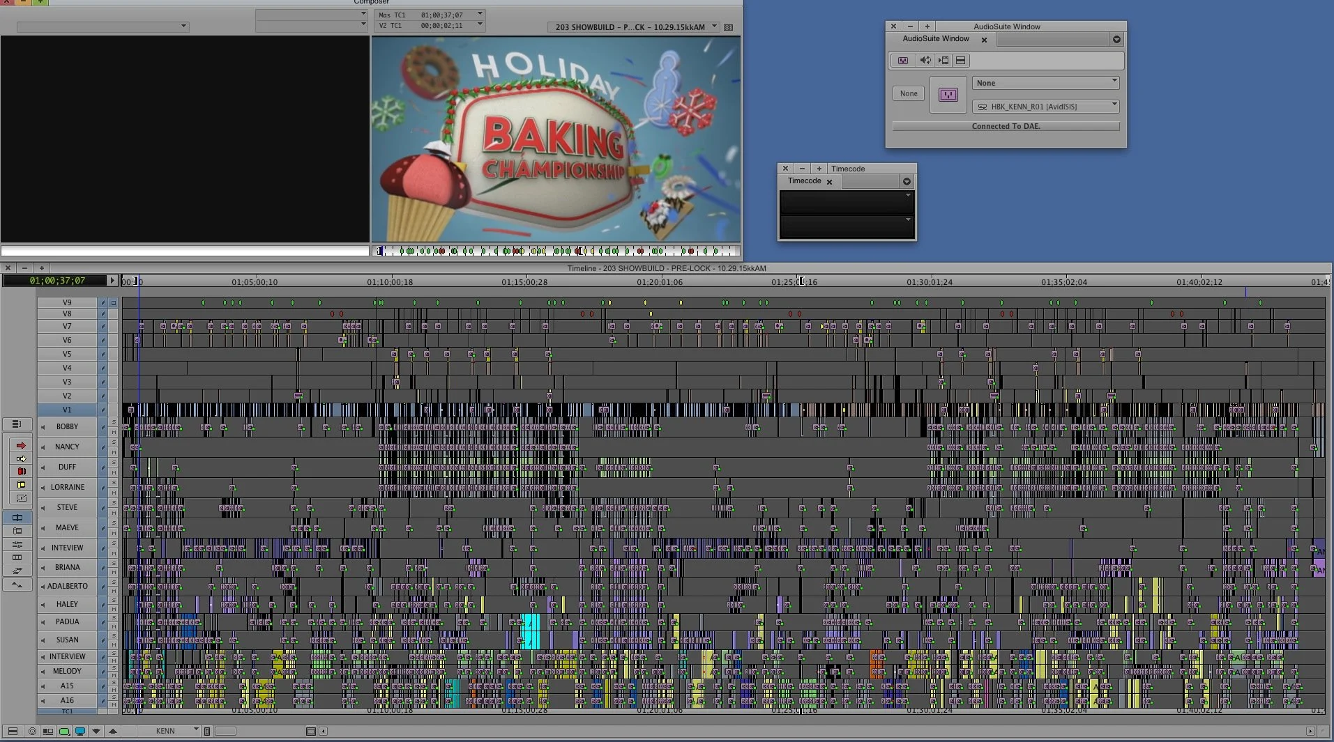This screenshot has height=742, width=1334.
Task: Open the 203 SHOWBUILD sequence name dropdown
Action: 633,27
